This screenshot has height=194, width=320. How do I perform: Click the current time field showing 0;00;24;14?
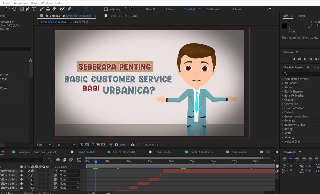pyautogui.click(x=152, y=145)
